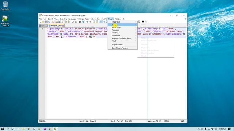The width and height of the screenshot is (234, 131).
Task: Choose Plugins Admin... from the menu
Action: (x=123, y=44)
